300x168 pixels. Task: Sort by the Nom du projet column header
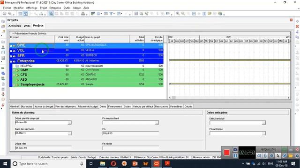point(107,39)
